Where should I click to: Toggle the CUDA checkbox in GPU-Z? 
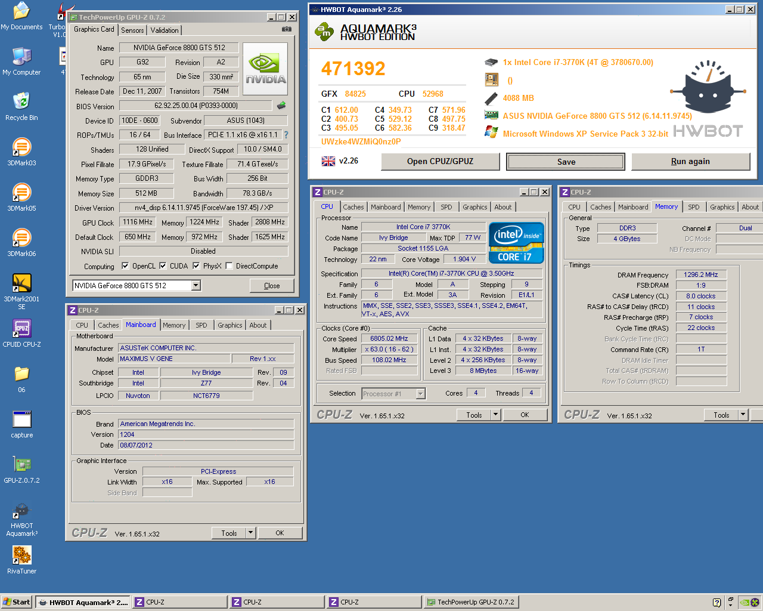click(x=163, y=266)
